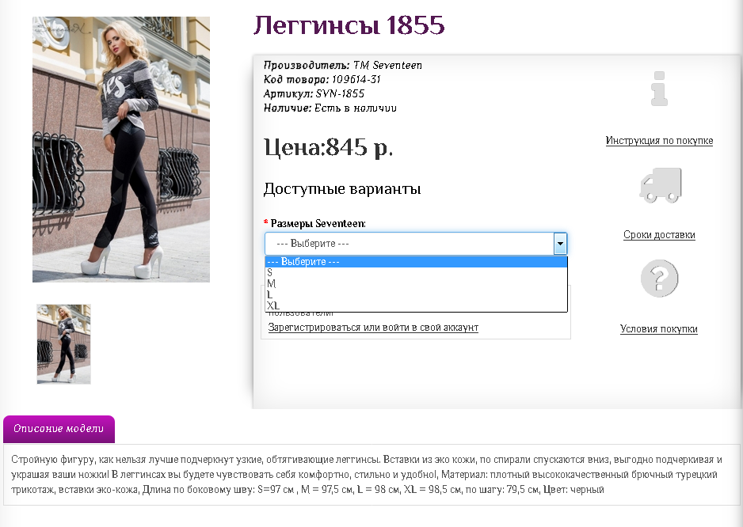This screenshot has width=743, height=527.
Task: Click the large leggings product photo
Action: click(x=121, y=150)
